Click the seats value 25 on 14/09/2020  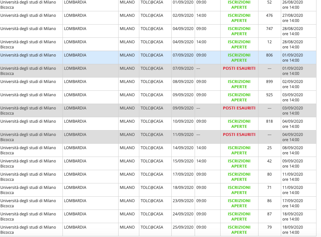click(x=269, y=148)
